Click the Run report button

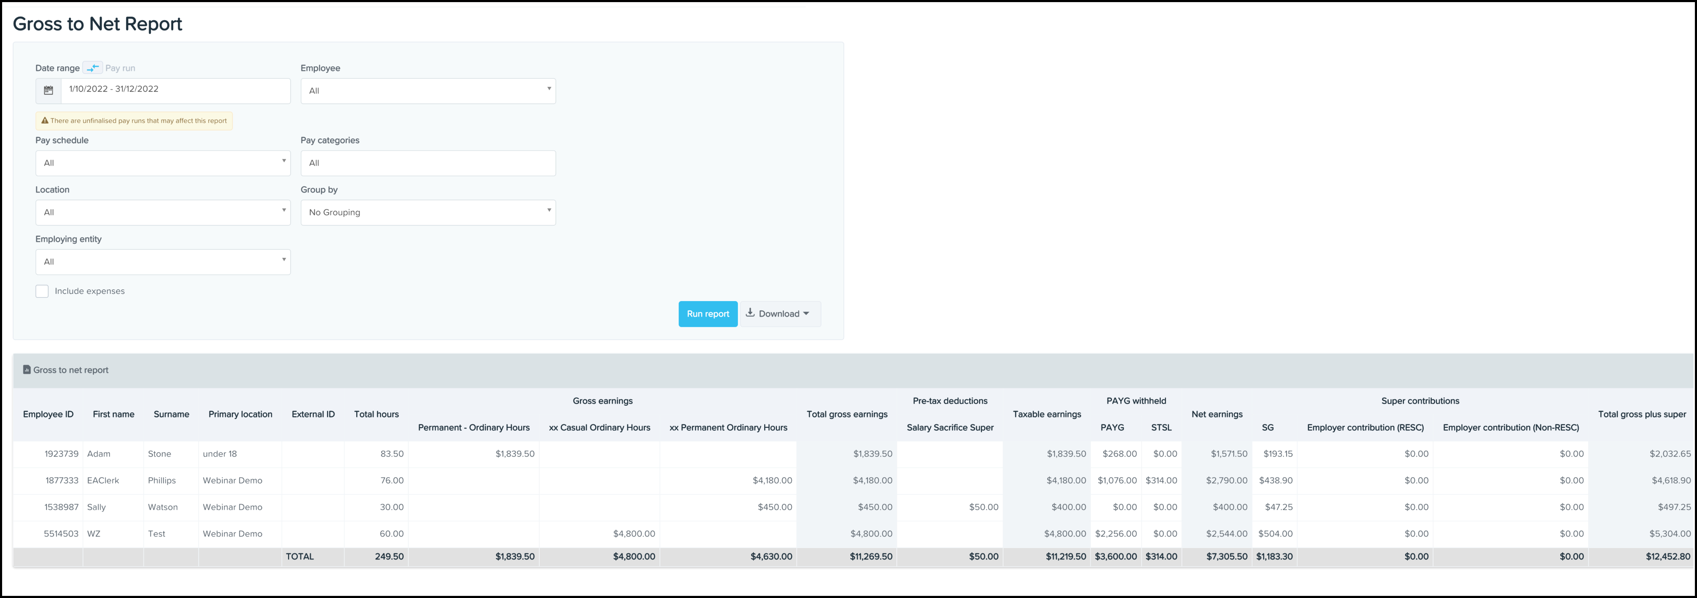707,314
